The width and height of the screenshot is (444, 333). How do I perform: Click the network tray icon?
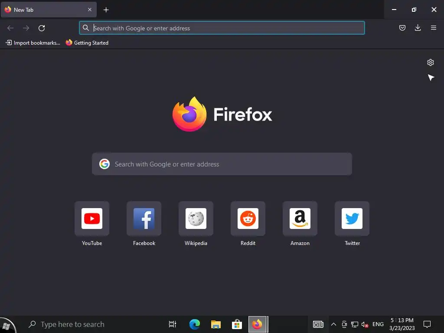click(355, 324)
